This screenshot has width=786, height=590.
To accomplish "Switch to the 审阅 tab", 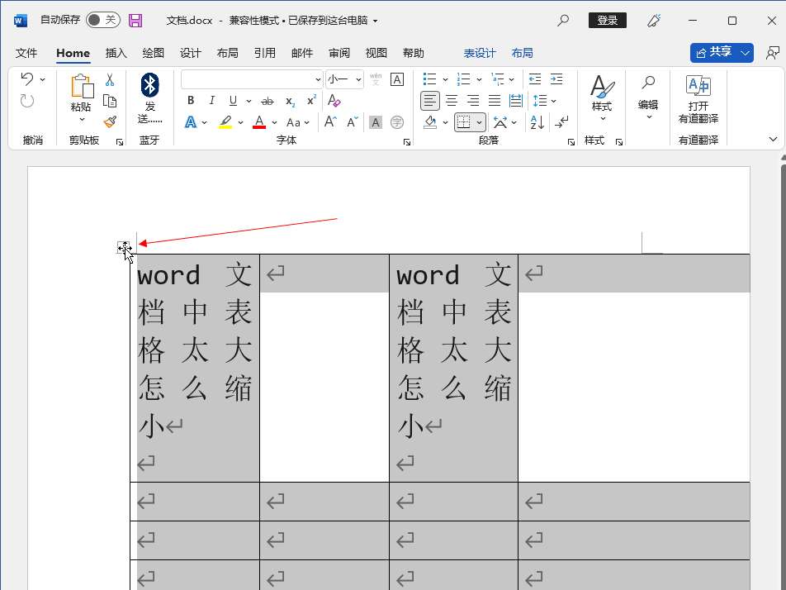I will click(x=339, y=53).
